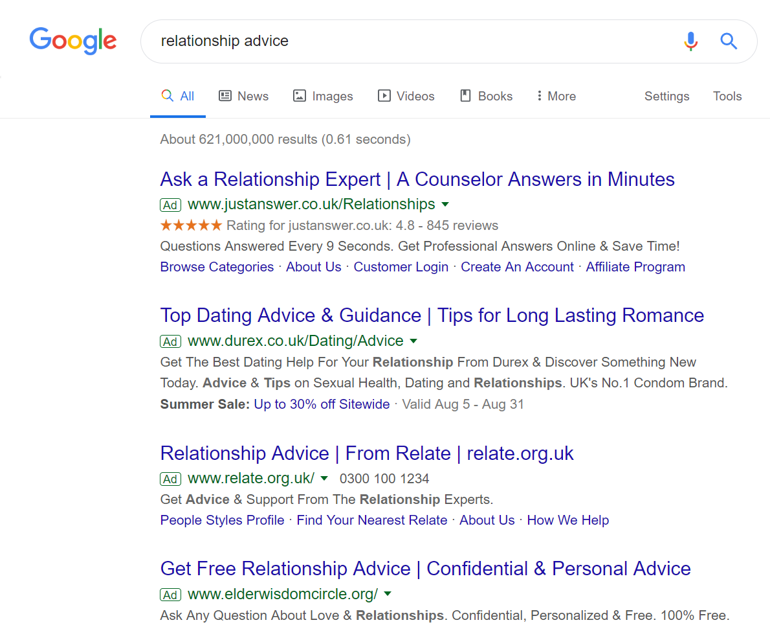Click the Images tab picture icon
Viewport: 770px width, 640px height.
point(300,96)
